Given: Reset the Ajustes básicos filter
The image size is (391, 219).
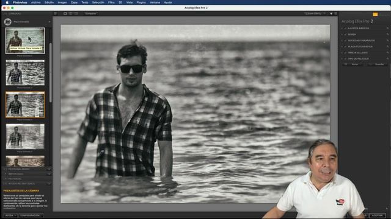Looking at the screenshot, I should coord(387,29).
